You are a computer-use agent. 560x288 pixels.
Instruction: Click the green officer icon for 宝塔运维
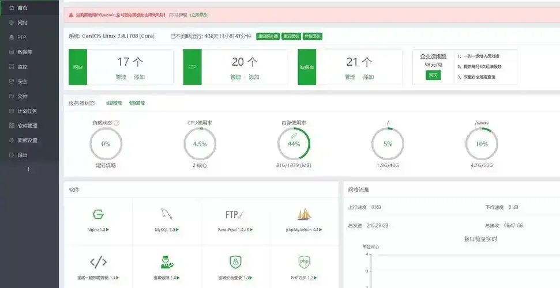167,262
